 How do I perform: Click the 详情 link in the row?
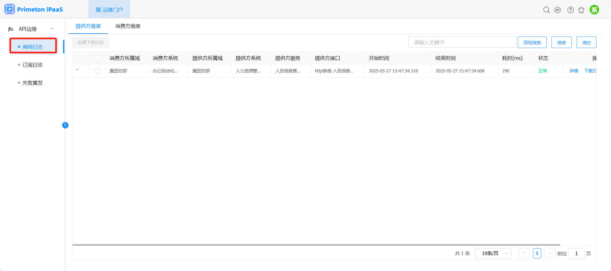pos(574,71)
